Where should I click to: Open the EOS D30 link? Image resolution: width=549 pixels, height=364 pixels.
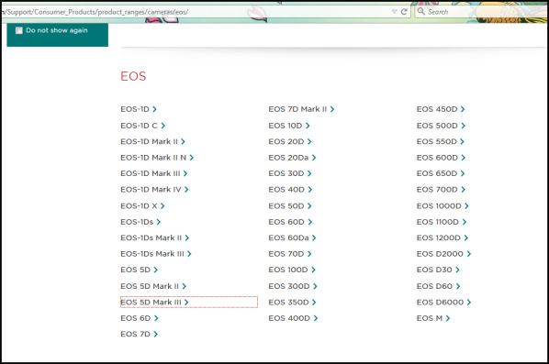(x=438, y=270)
